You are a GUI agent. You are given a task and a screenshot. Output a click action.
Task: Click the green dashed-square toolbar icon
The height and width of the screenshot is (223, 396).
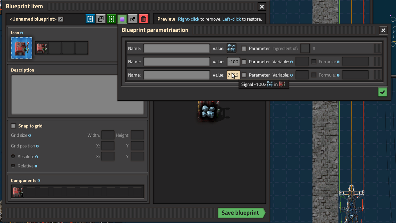111,19
